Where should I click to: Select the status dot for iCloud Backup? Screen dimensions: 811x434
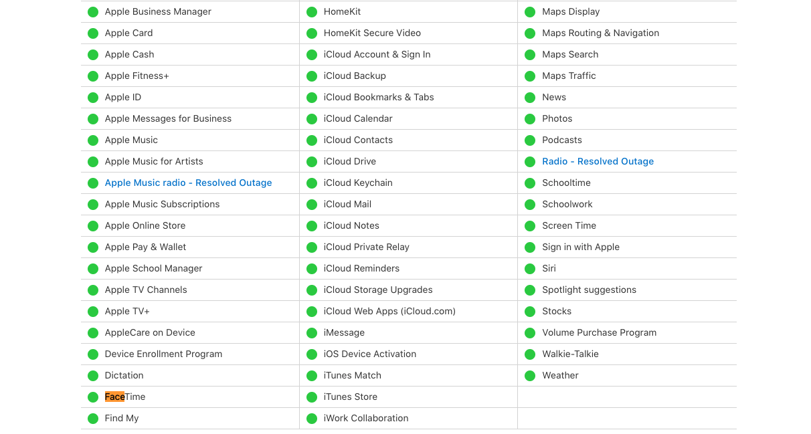point(312,76)
